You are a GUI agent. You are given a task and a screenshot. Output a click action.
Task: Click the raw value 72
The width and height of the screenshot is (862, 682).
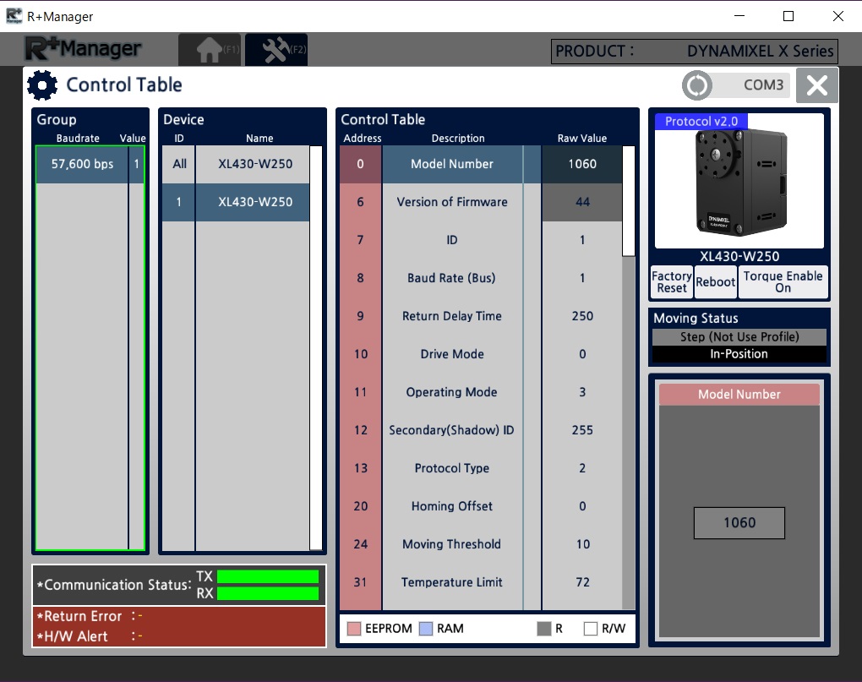[x=583, y=582]
